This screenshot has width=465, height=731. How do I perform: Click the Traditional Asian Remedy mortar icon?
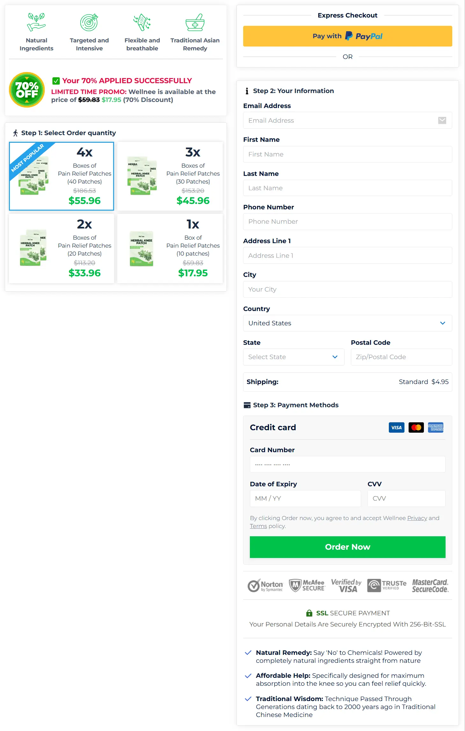point(195,22)
